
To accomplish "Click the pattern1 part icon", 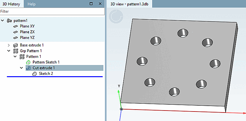I will tap(10, 21).
